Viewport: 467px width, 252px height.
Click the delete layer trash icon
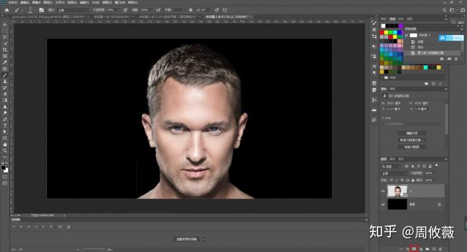pyautogui.click(x=441, y=249)
